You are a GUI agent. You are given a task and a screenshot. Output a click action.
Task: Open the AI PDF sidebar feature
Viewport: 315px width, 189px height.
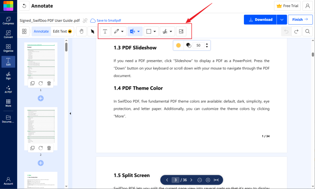8,89
